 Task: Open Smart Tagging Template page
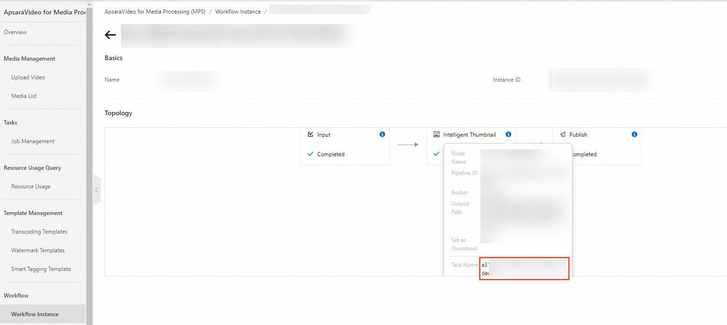click(x=41, y=269)
